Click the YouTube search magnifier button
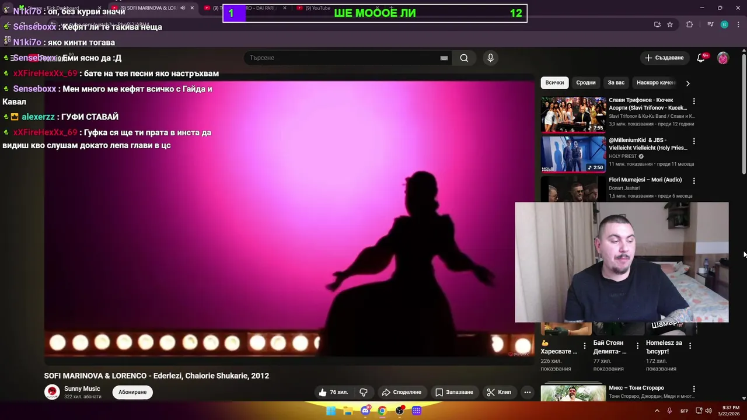Screen dimensions: 747x420 [x=464, y=58]
